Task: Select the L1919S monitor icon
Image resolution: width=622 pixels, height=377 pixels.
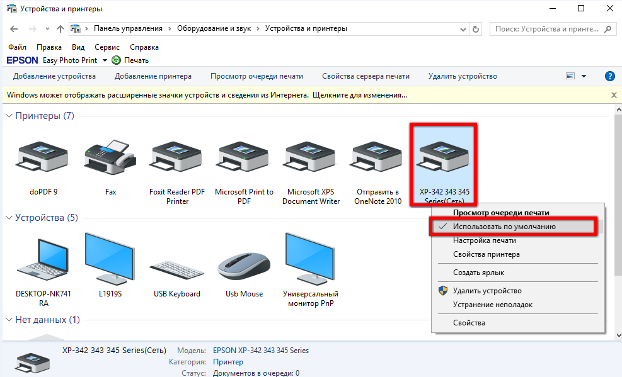Action: (x=110, y=259)
